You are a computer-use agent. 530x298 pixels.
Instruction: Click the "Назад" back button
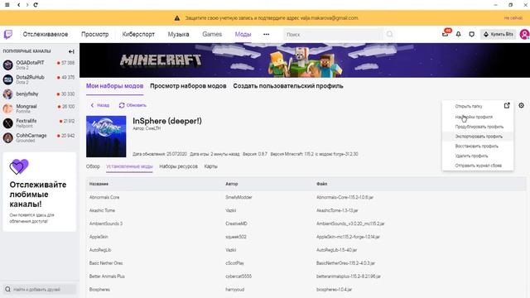99,105
